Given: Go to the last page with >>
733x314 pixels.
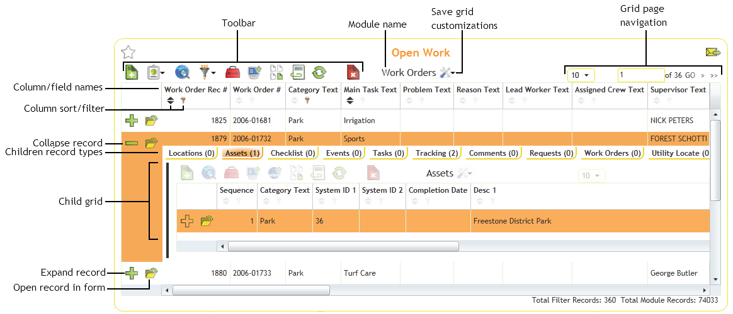Looking at the screenshot, I should coord(713,75).
